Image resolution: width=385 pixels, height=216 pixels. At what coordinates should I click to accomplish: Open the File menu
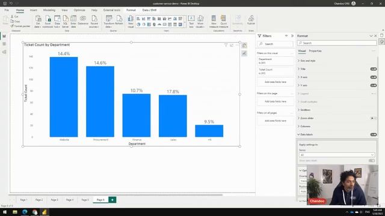pos(7,10)
